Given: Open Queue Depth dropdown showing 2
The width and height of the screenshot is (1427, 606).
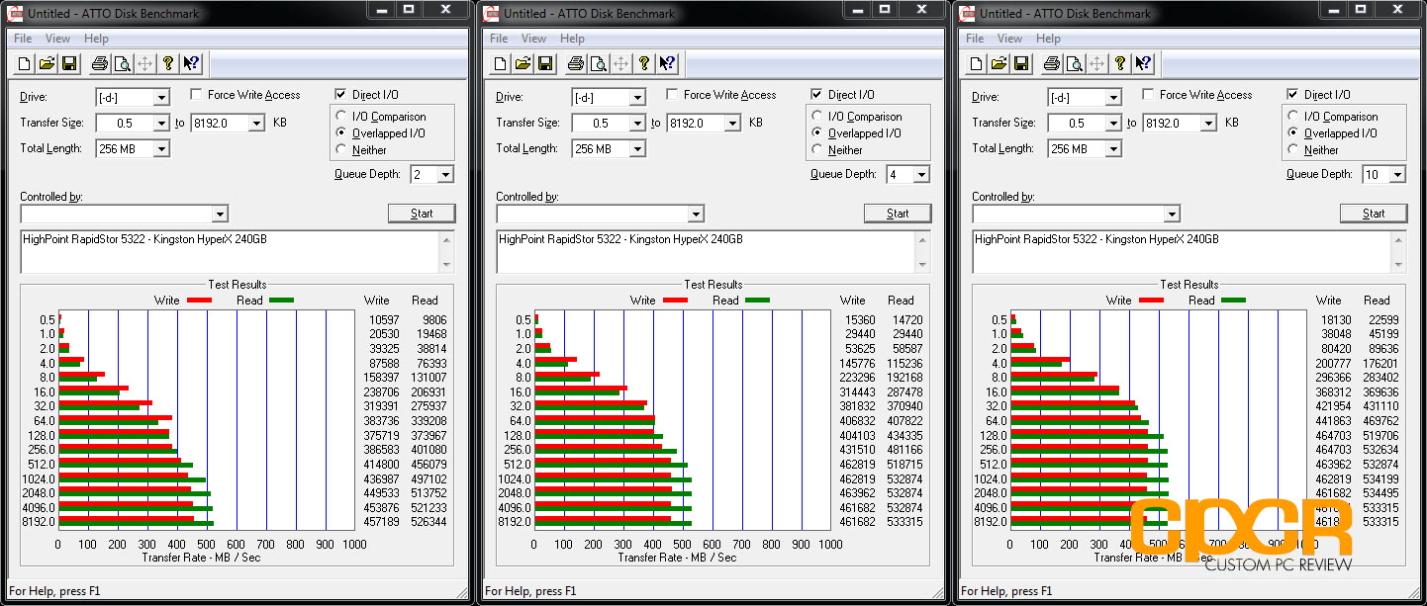Looking at the screenshot, I should [x=445, y=175].
